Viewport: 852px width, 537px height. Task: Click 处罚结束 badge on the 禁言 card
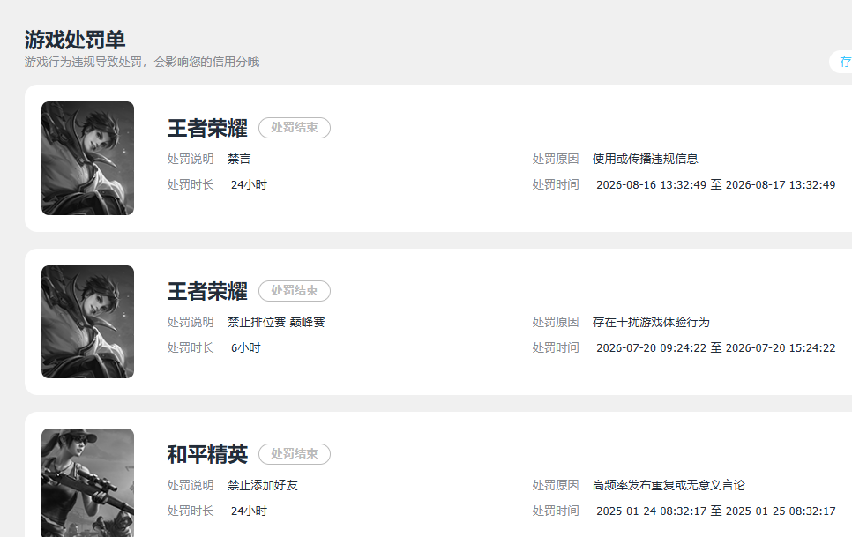(x=295, y=128)
